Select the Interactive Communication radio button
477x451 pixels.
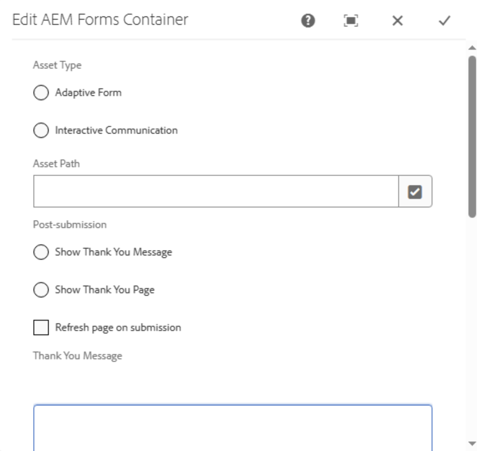(41, 130)
